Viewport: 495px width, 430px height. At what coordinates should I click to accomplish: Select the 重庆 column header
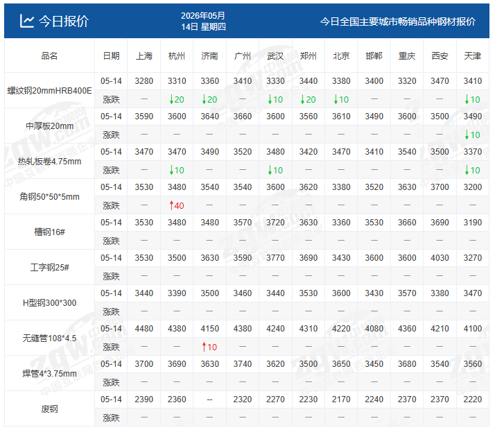coord(407,56)
